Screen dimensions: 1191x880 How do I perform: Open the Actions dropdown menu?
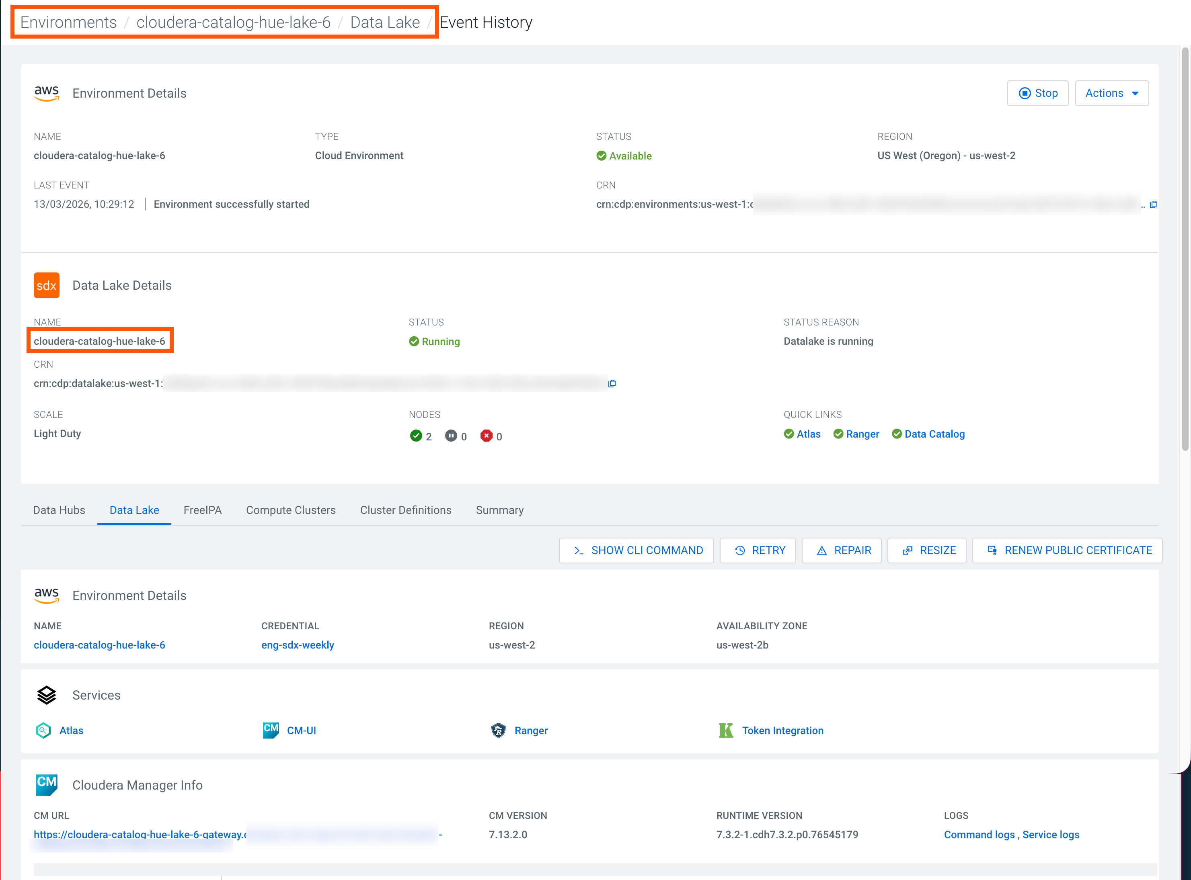1111,93
